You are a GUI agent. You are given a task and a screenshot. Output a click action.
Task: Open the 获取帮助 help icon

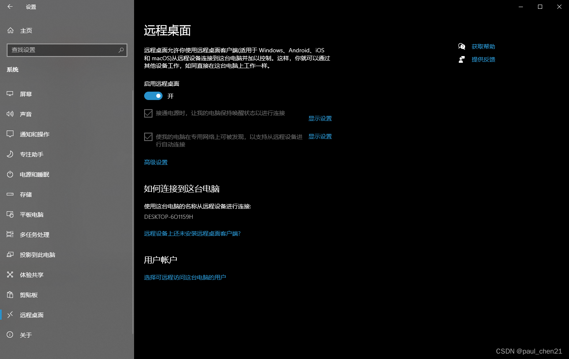tap(461, 46)
